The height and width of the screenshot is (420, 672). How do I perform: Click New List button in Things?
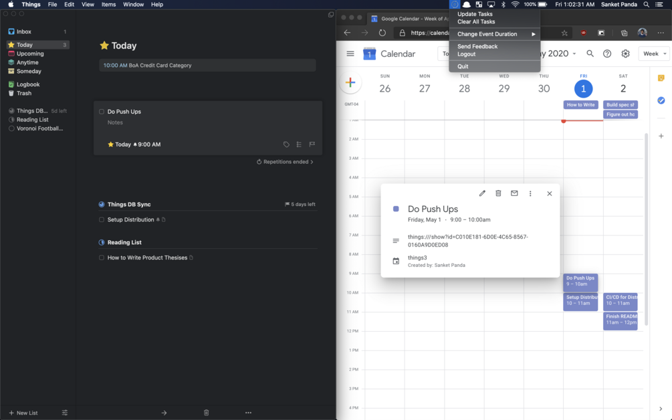click(23, 413)
